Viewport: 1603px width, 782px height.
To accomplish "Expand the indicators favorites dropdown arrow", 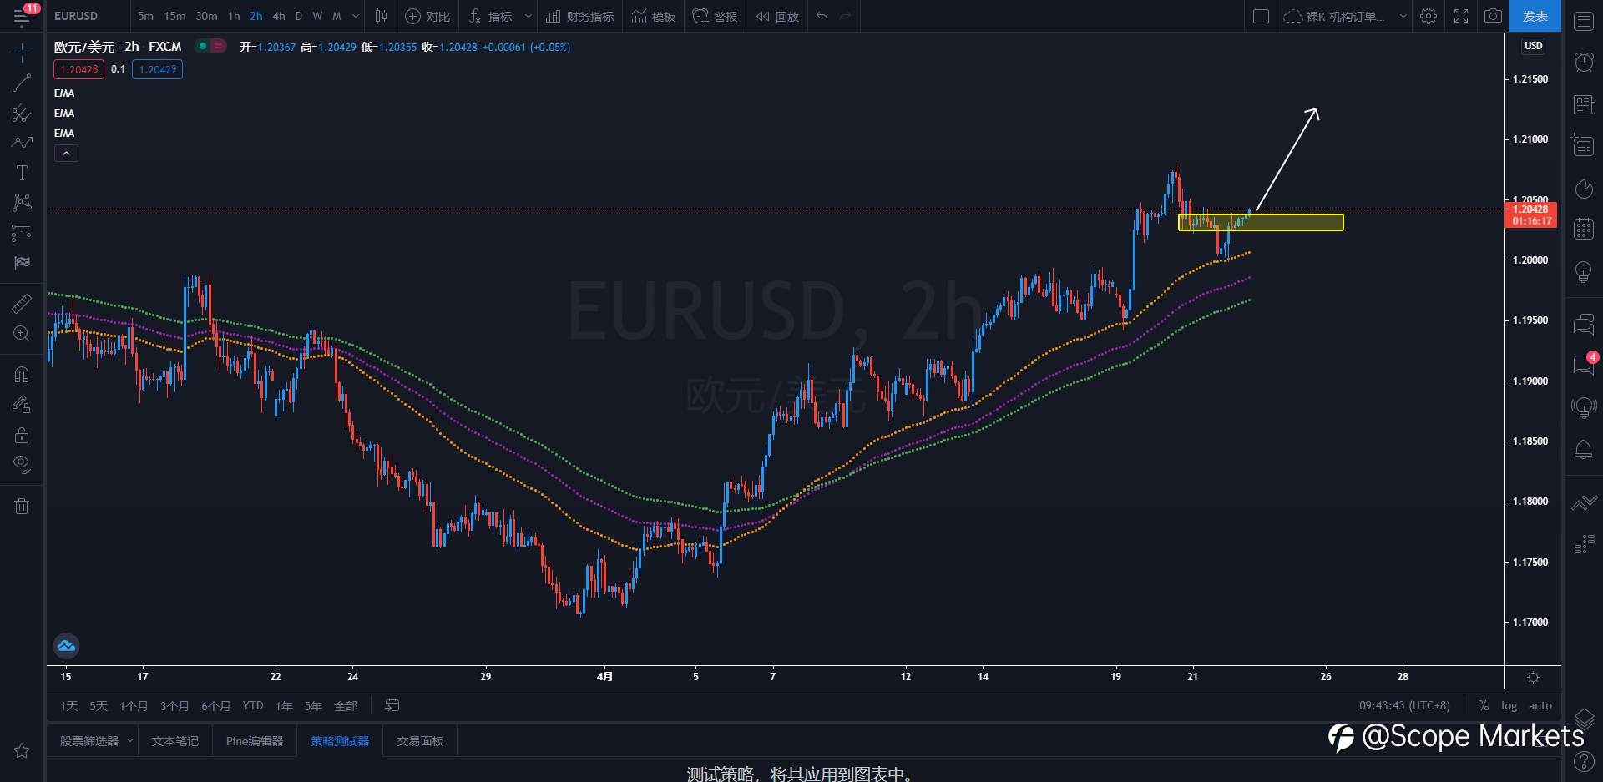I will click(528, 16).
